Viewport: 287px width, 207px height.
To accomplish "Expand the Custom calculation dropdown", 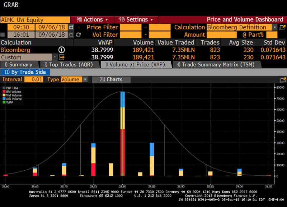I will [55, 57].
